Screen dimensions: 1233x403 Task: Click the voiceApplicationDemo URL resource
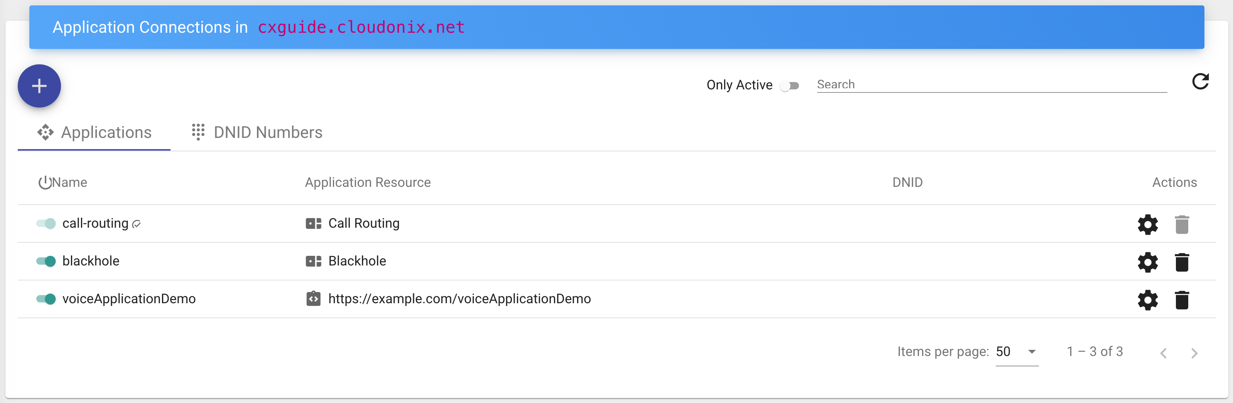pyautogui.click(x=459, y=299)
